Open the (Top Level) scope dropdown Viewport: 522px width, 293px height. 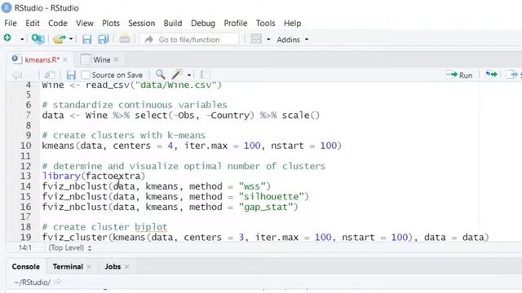tap(70, 247)
